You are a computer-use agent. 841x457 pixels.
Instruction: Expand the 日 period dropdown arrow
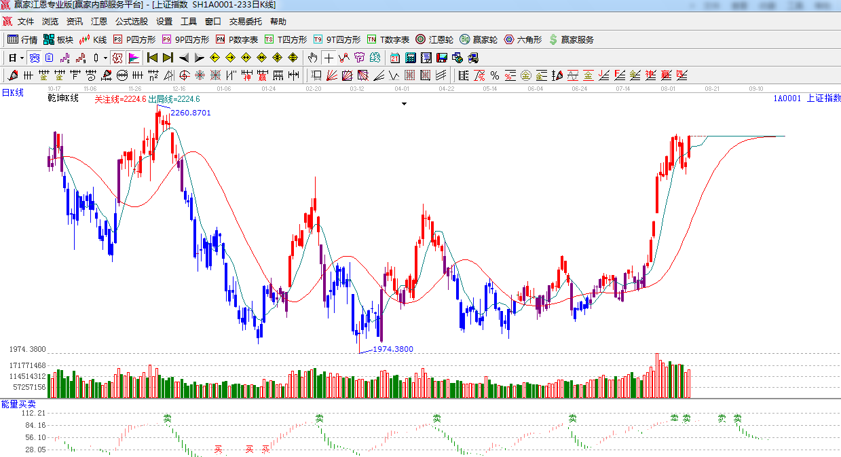tap(22, 58)
